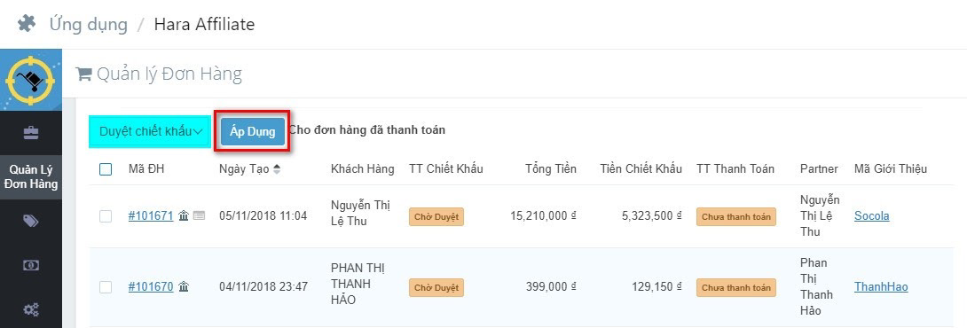Expand the Duyệt chiết khấu dropdown
The width and height of the screenshot is (967, 328).
click(150, 131)
